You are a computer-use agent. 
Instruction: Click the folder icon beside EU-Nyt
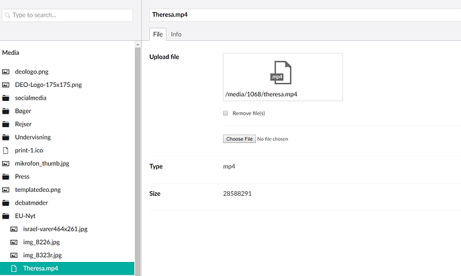coord(5,216)
